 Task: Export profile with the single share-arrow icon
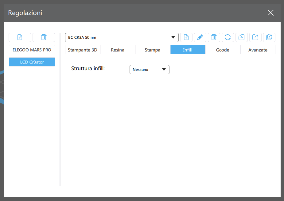click(255, 37)
